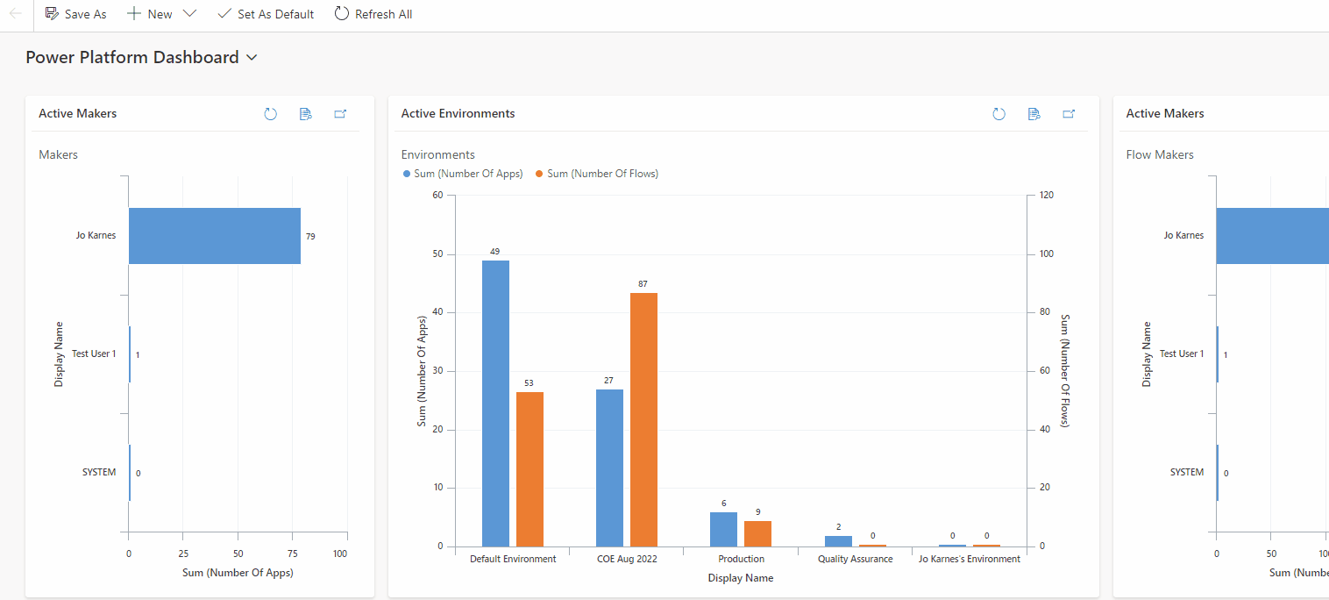The image size is (1329, 600).
Task: View records icon in first Active Makers card
Action: click(x=305, y=114)
